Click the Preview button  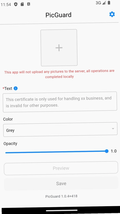click(x=61, y=168)
